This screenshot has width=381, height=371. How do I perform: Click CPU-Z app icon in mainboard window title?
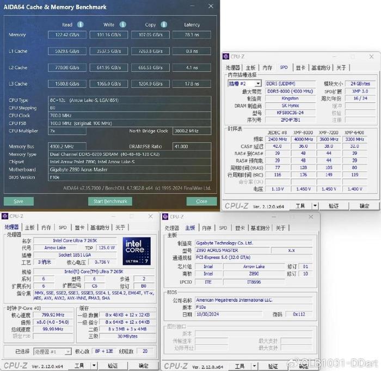click(x=165, y=217)
